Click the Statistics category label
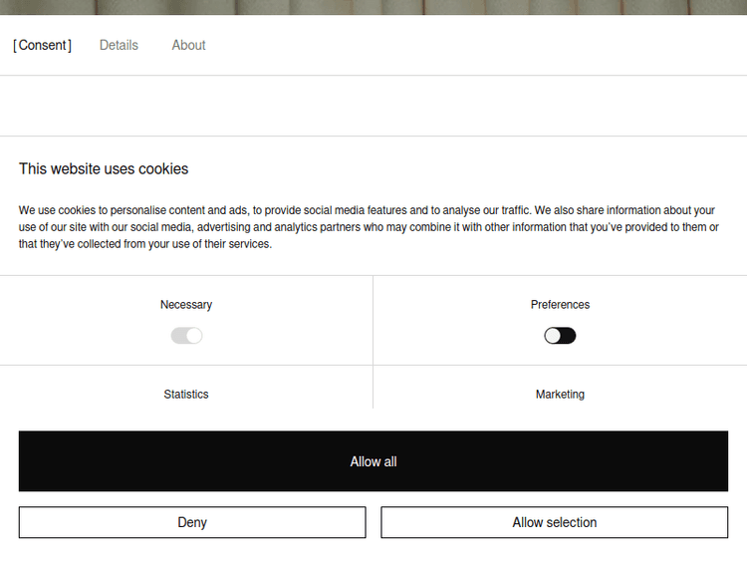Image resolution: width=747 pixels, height=561 pixels. tap(186, 395)
